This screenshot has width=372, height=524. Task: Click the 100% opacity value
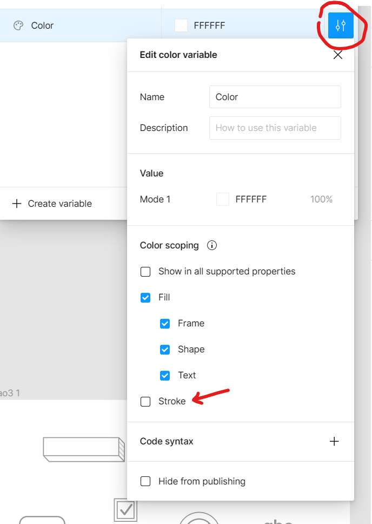coord(321,200)
